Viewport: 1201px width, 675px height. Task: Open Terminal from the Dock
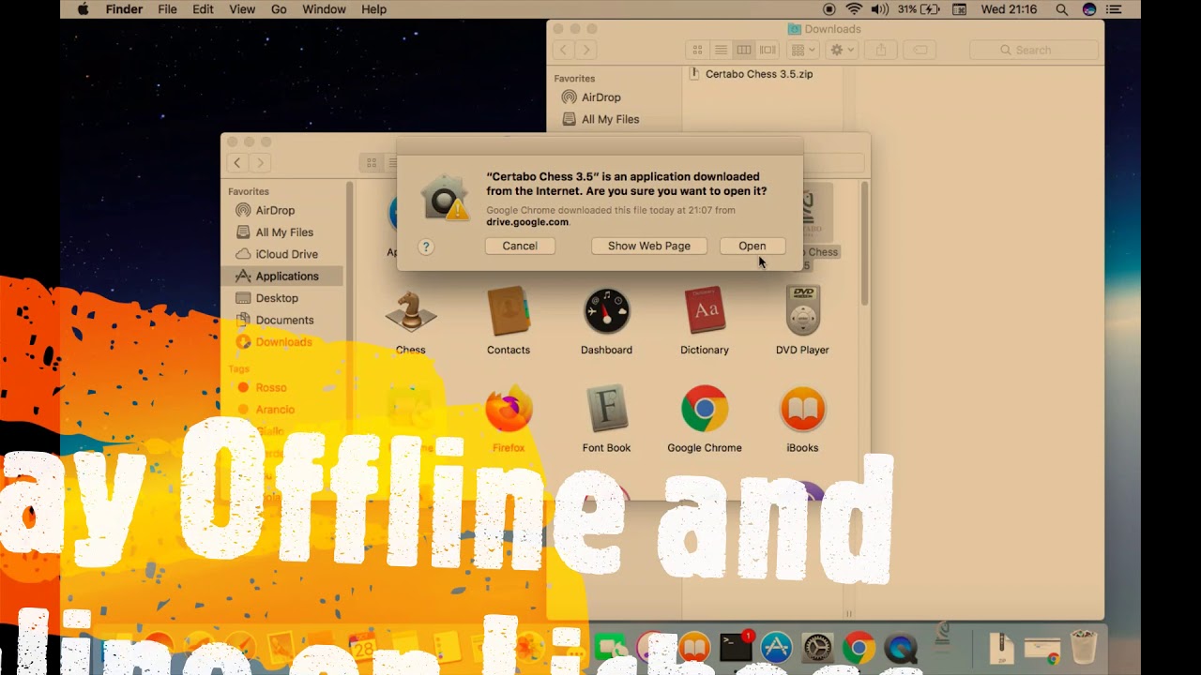click(x=737, y=647)
